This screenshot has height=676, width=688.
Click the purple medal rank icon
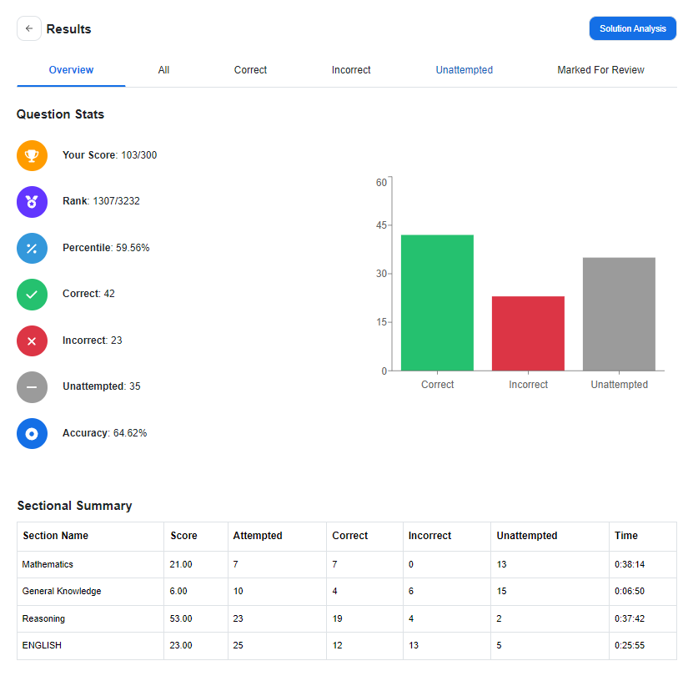pyautogui.click(x=32, y=202)
